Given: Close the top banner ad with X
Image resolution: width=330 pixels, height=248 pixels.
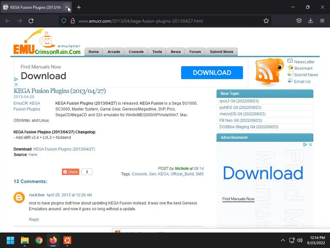Looking at the screenshot, I should (x=16, y=84).
